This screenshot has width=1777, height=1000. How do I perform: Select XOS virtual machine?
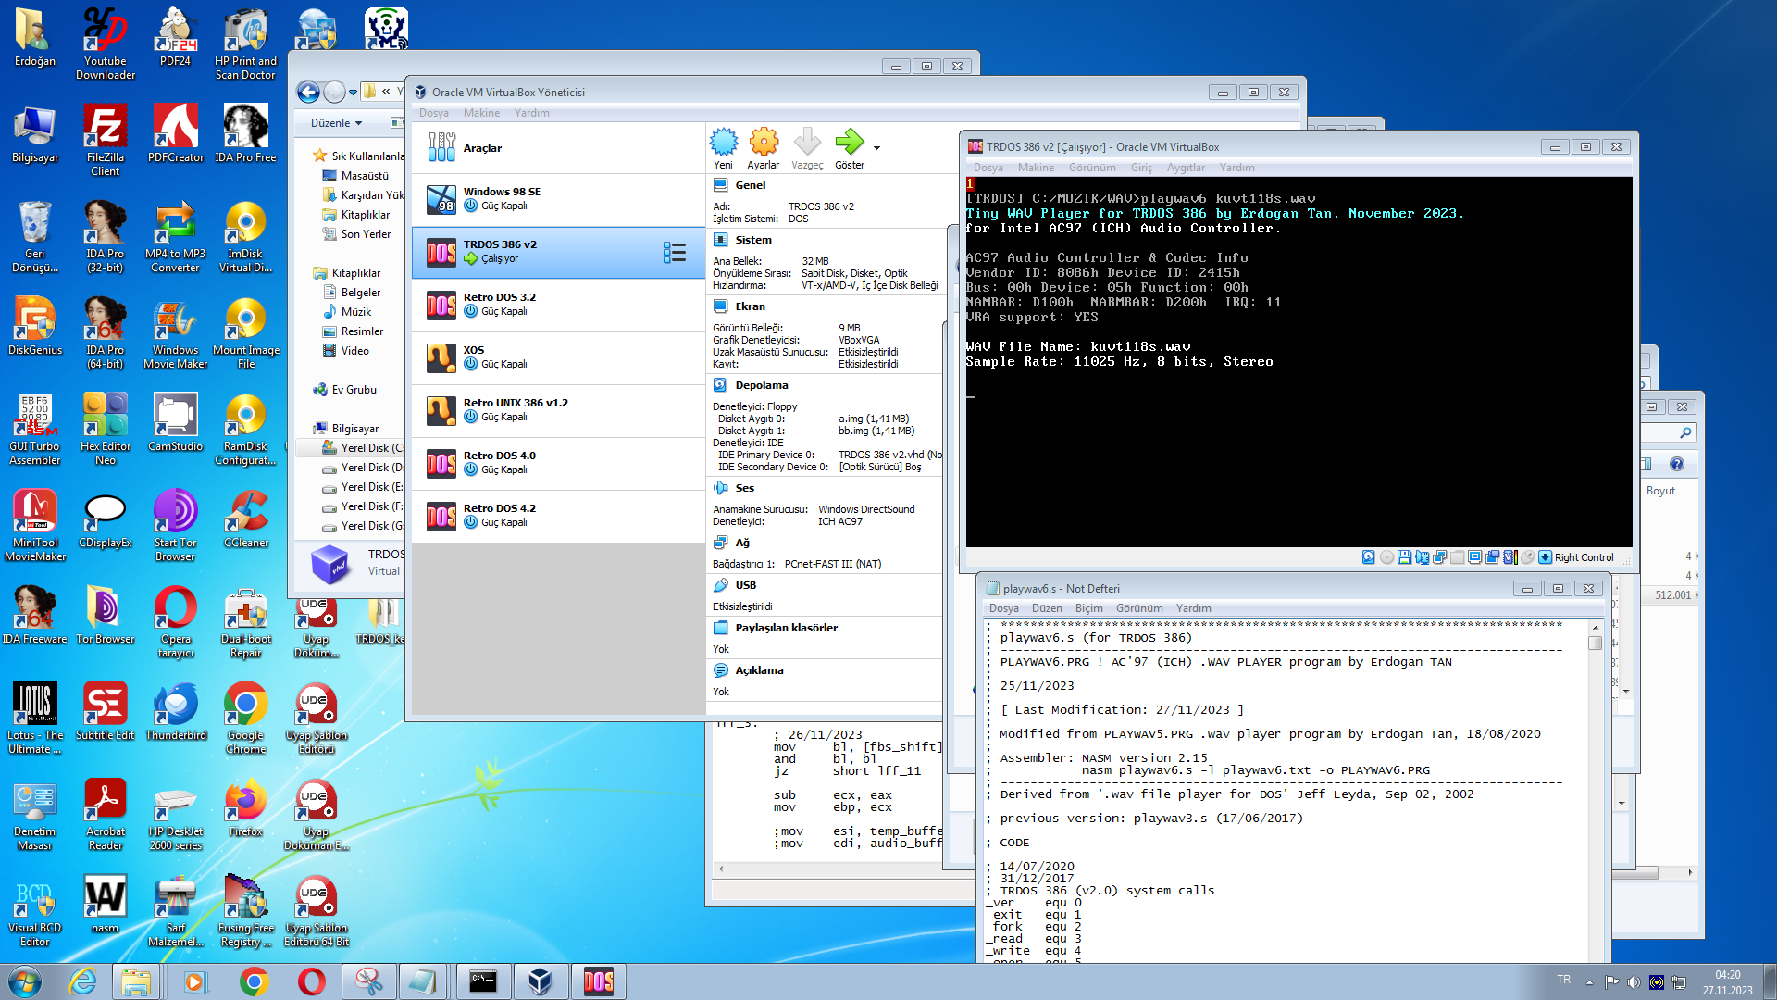point(558,357)
